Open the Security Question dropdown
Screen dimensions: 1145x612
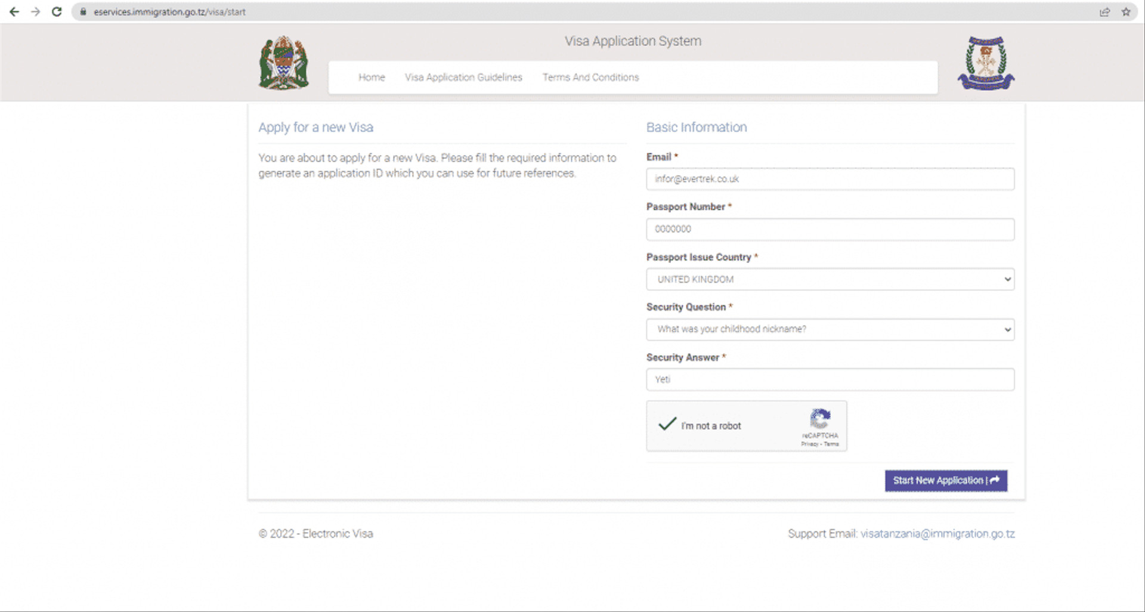pos(830,329)
